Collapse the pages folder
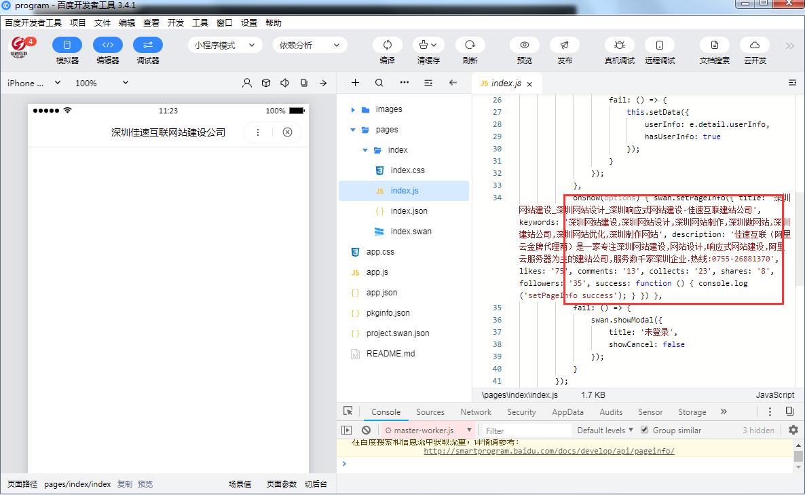The image size is (805, 495). (353, 130)
